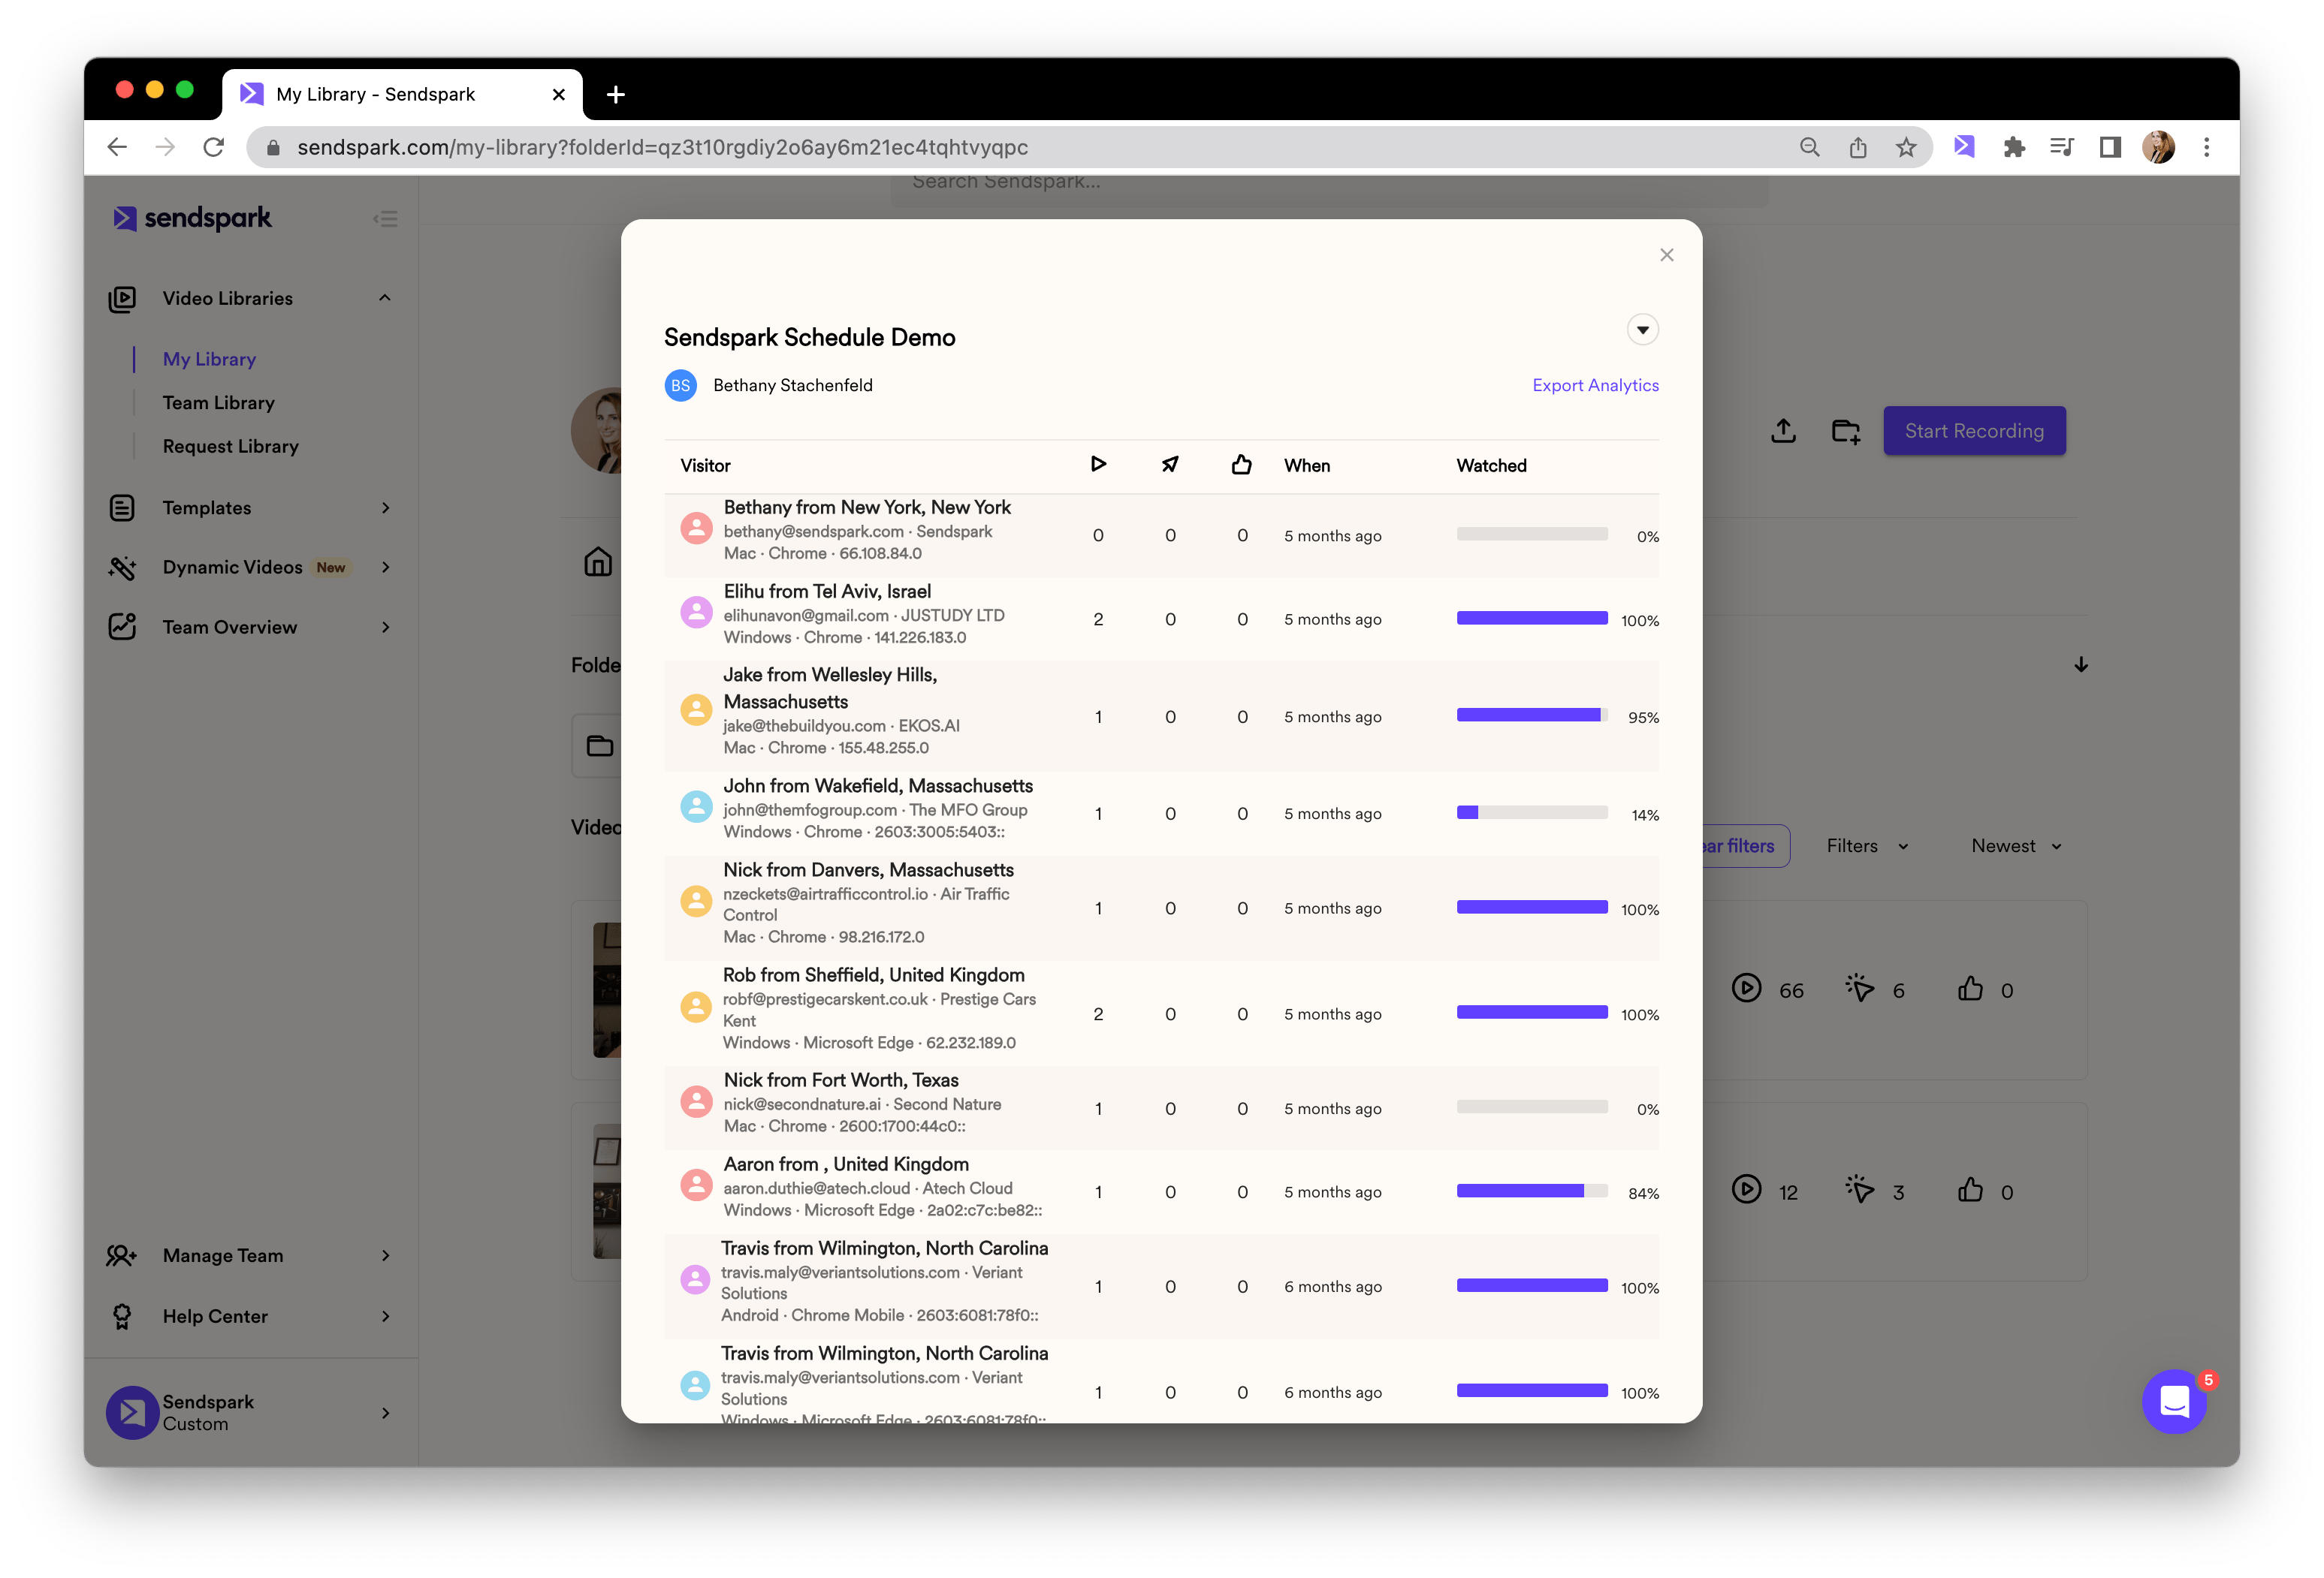Click Rob from Sheffield, United Kingdom row
This screenshot has height=1578, width=2324.
[x=1161, y=1013]
